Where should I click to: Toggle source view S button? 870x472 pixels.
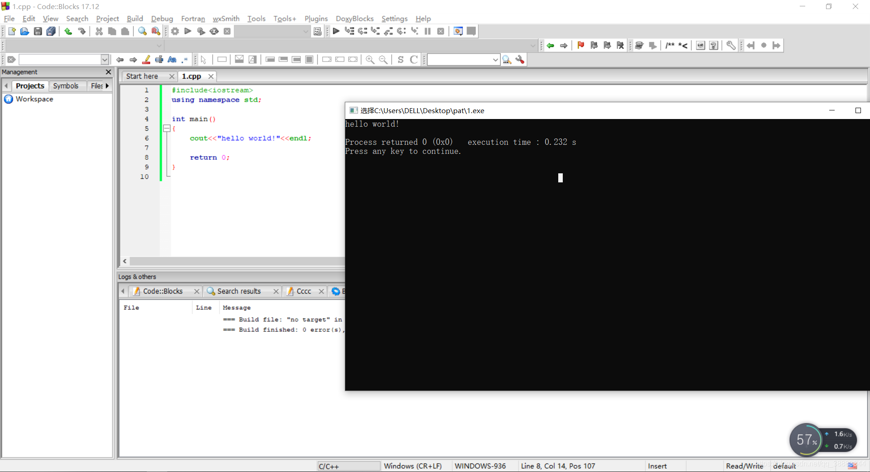pyautogui.click(x=401, y=59)
